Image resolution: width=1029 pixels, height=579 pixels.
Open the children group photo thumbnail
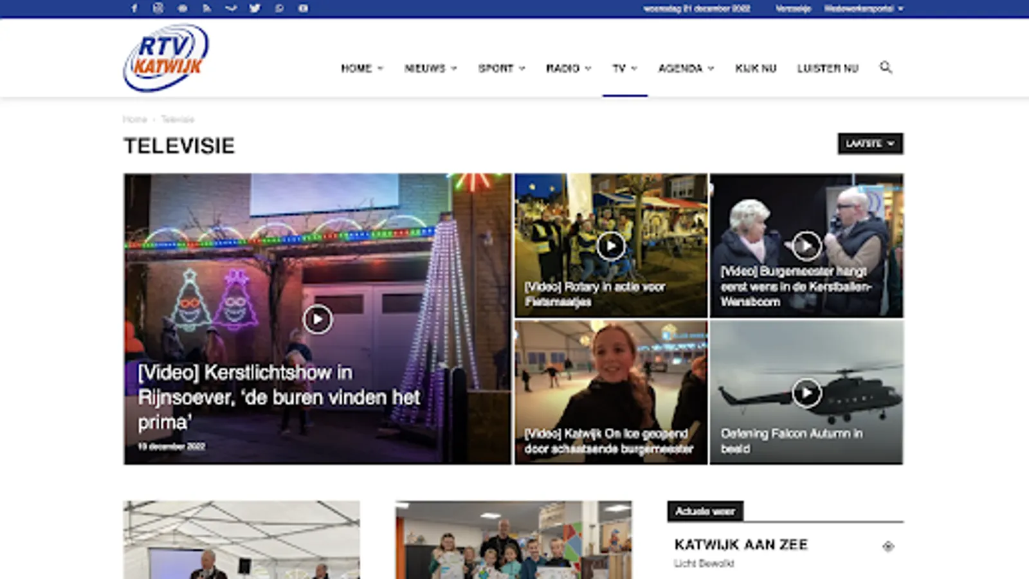pyautogui.click(x=514, y=540)
